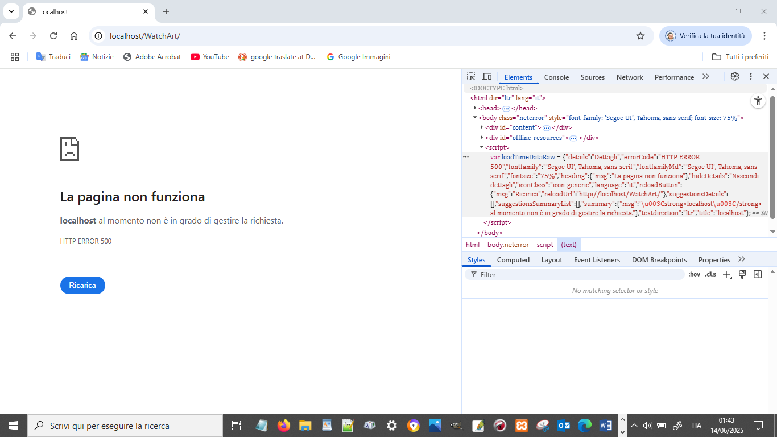Show more sidebar tabs after Properties
The image size is (777, 437).
[742, 259]
